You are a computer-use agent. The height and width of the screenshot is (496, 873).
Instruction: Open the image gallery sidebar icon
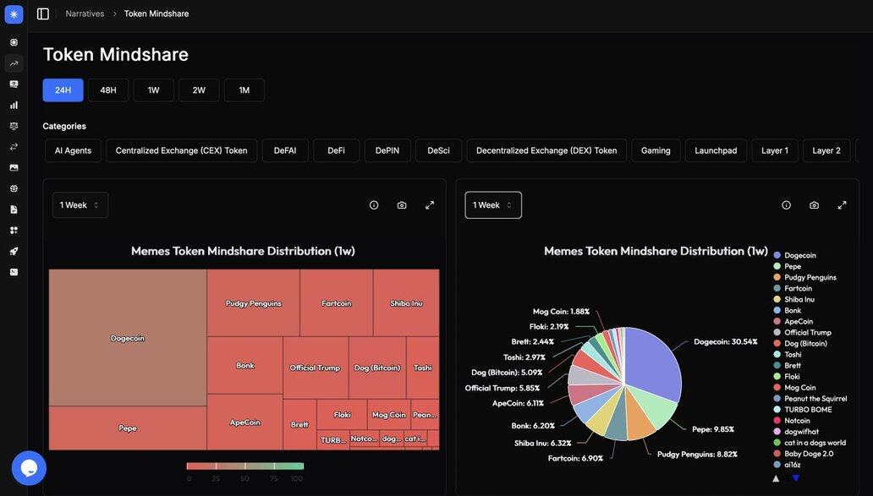click(x=14, y=167)
